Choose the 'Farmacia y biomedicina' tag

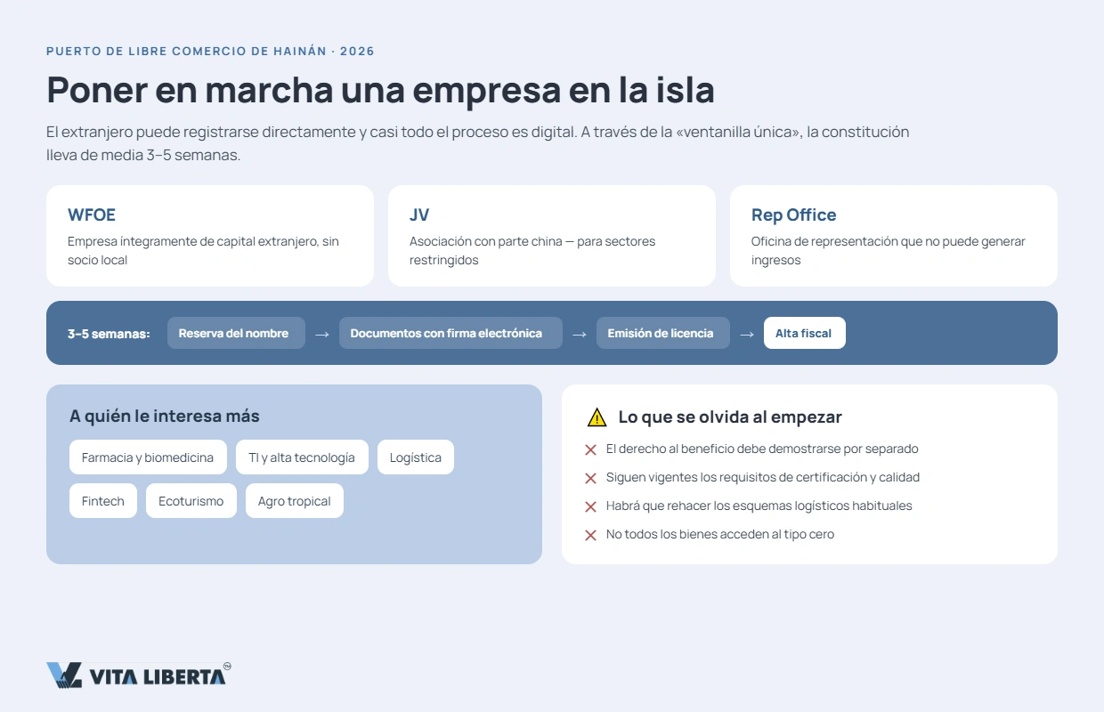pyautogui.click(x=148, y=457)
